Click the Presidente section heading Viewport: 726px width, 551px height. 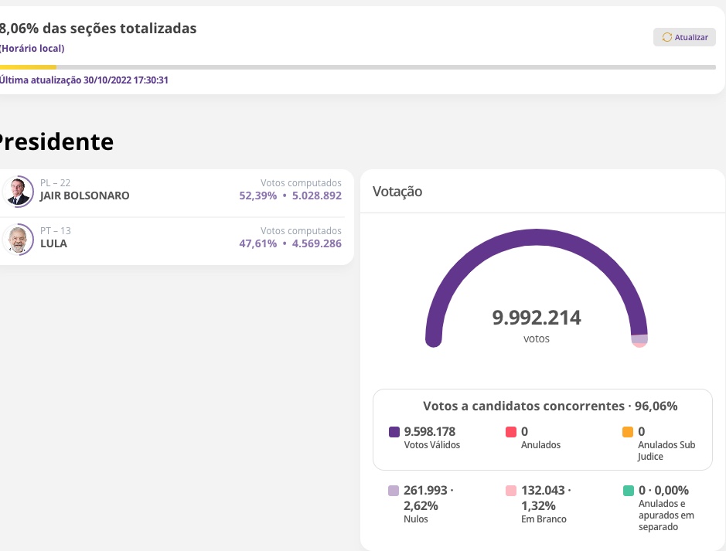click(x=54, y=142)
